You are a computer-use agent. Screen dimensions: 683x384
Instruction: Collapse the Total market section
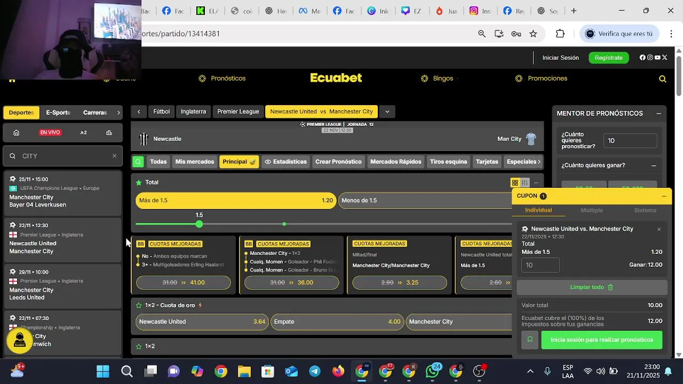pyautogui.click(x=536, y=182)
